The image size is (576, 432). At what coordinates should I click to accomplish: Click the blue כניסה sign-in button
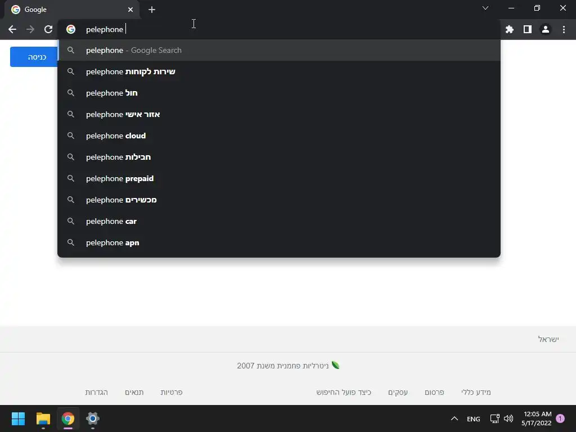[x=34, y=57]
